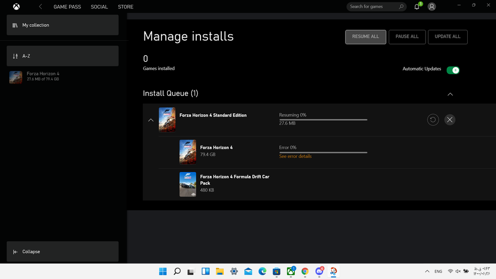Select the Forza Horizon 4 Standard Edition title
The image size is (496, 279).
[x=213, y=115]
